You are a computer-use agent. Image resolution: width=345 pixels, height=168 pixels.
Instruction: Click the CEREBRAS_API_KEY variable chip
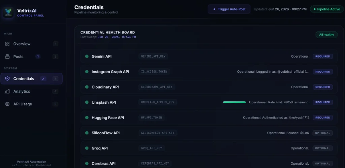pyautogui.click(x=155, y=163)
